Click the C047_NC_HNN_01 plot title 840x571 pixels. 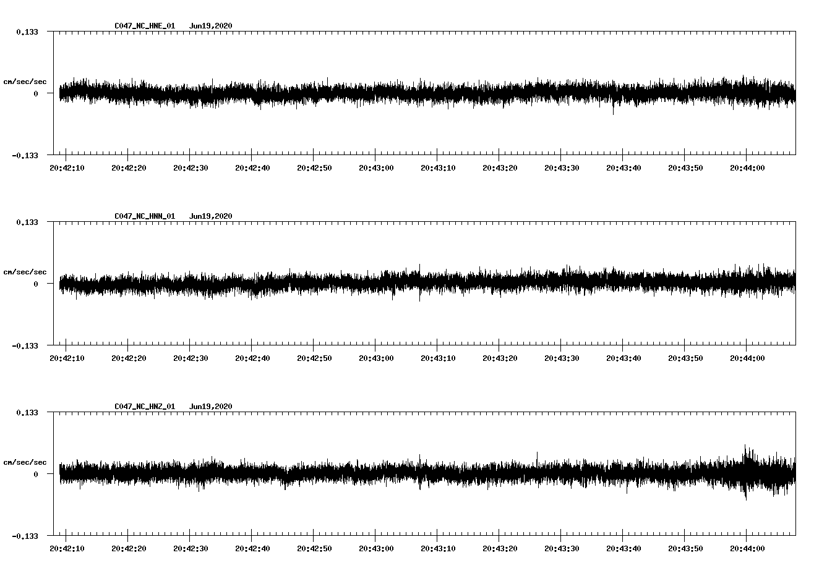coord(145,216)
